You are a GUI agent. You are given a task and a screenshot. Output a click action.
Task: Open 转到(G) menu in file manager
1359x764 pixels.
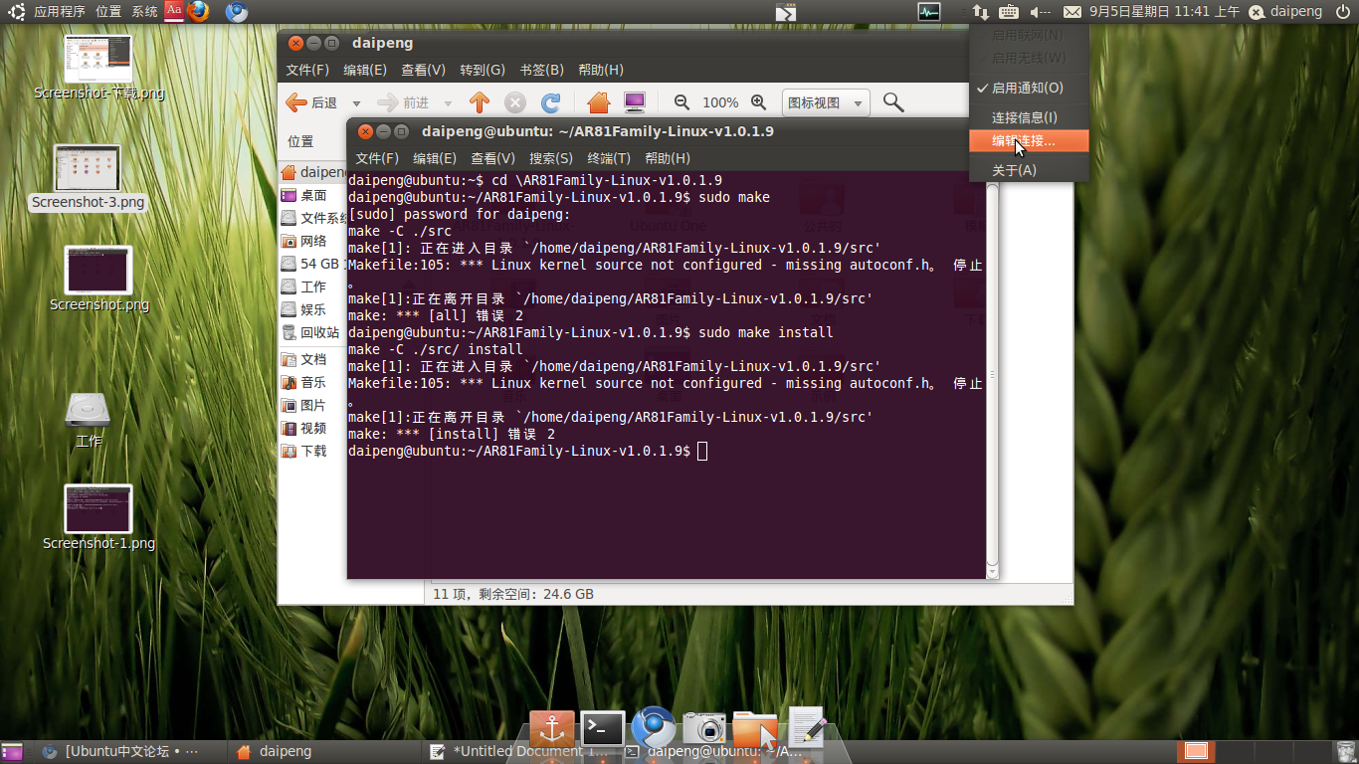click(x=483, y=70)
